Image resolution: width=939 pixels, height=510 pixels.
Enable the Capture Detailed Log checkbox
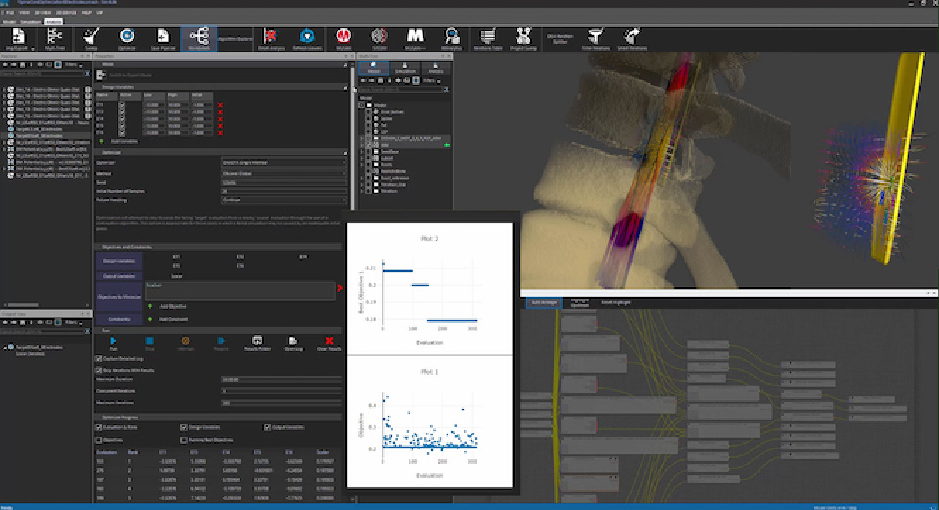tap(98, 359)
